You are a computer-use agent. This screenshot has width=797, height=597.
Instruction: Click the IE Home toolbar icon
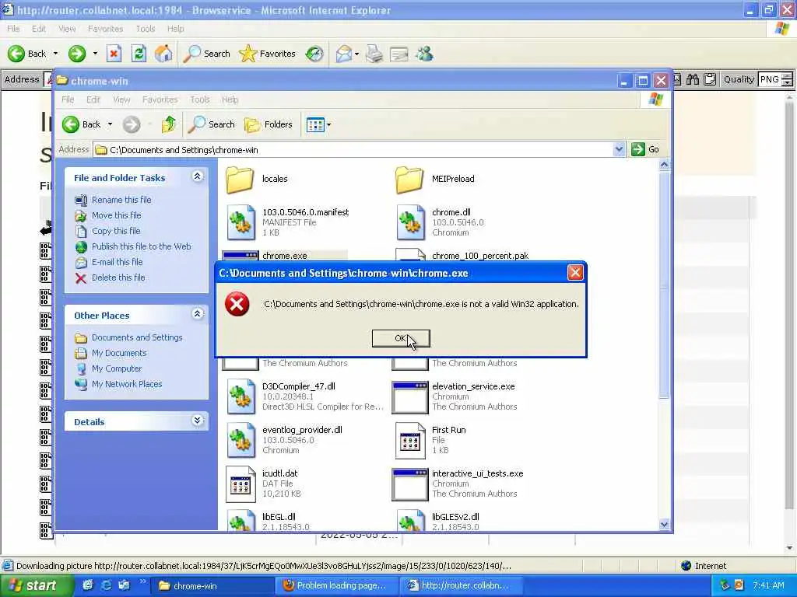point(163,54)
